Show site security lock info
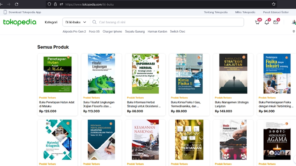 (x=55, y=4)
